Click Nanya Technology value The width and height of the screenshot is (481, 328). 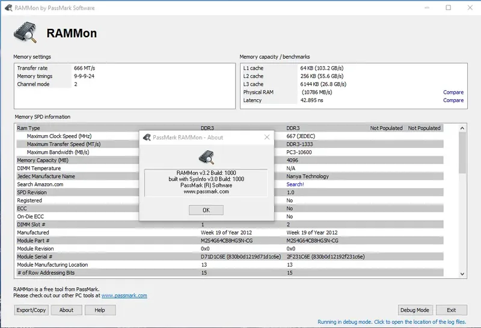[307, 176]
